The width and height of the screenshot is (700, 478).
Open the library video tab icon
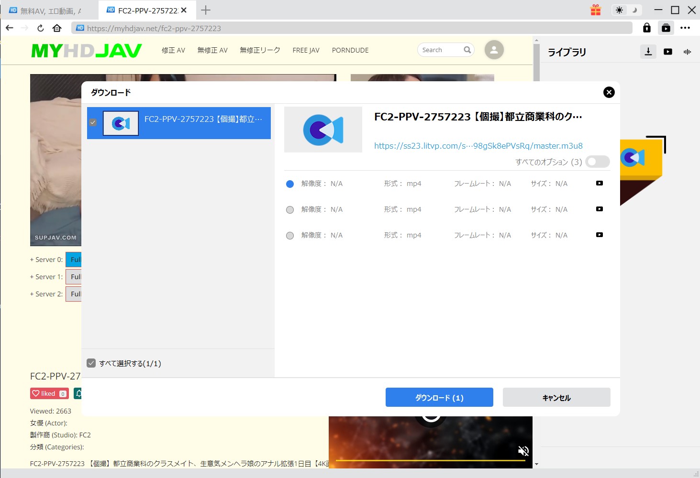tap(668, 52)
